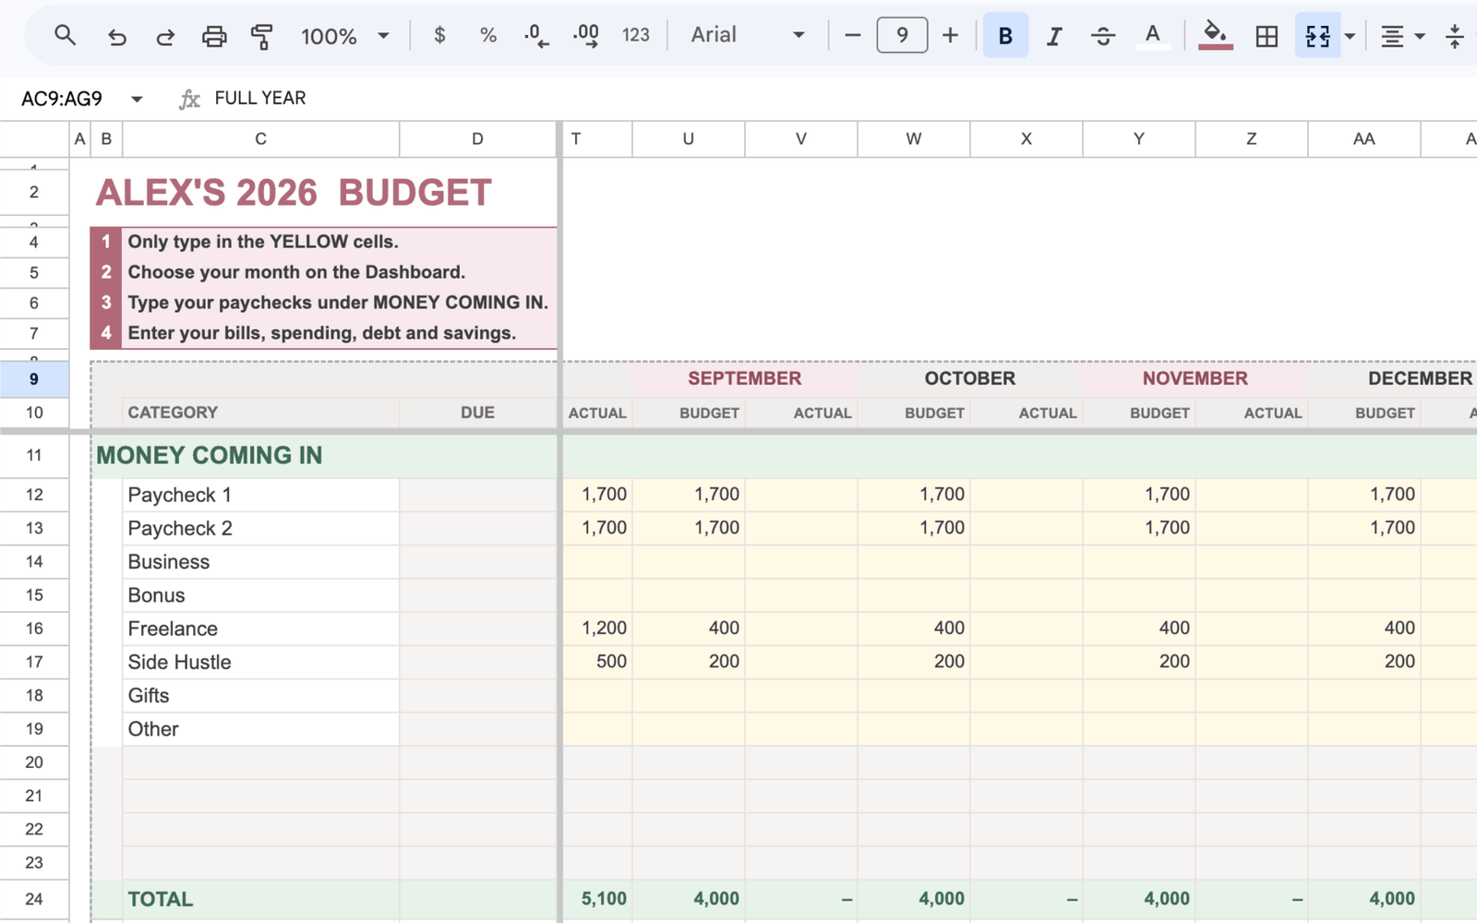Image resolution: width=1477 pixels, height=923 pixels.
Task: Open the fill color picker
Action: (x=1216, y=36)
